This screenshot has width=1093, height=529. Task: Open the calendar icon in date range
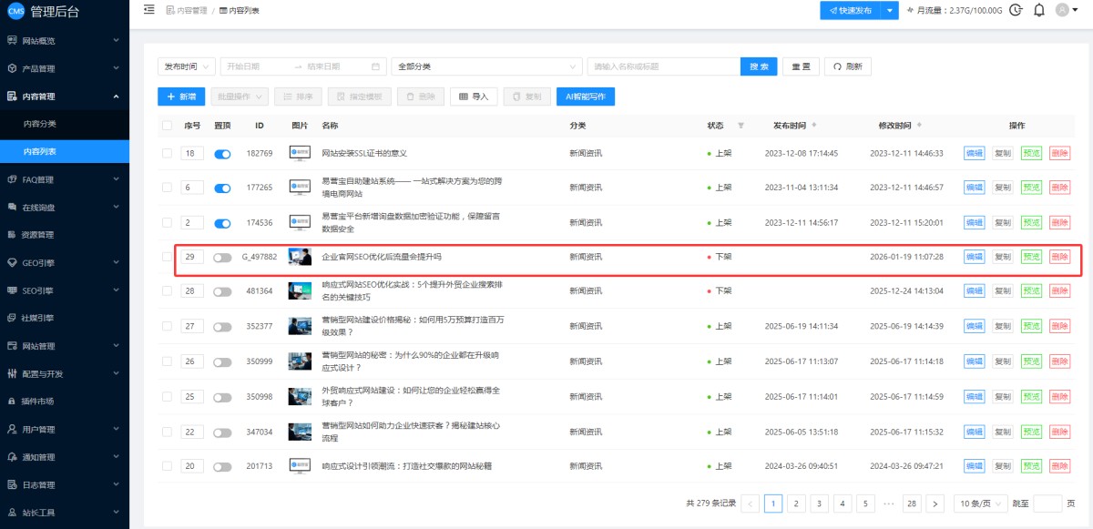[375, 66]
